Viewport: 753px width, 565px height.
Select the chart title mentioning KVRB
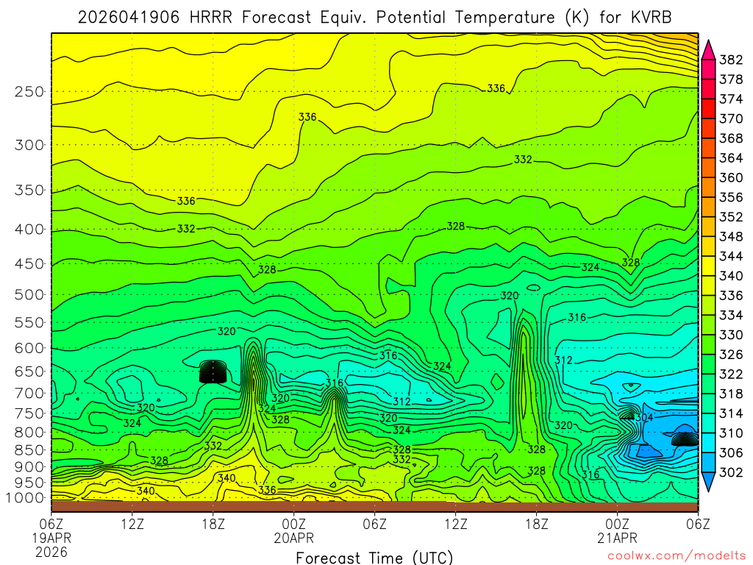374,18
